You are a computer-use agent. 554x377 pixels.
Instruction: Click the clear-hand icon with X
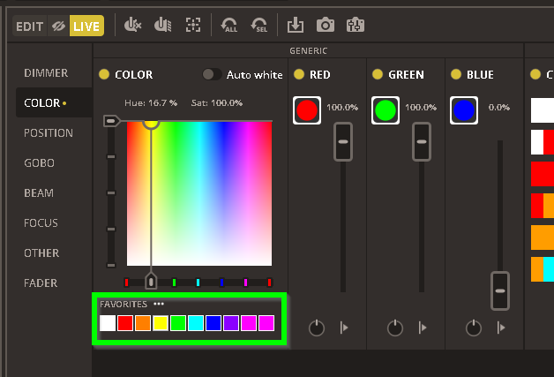[133, 26]
